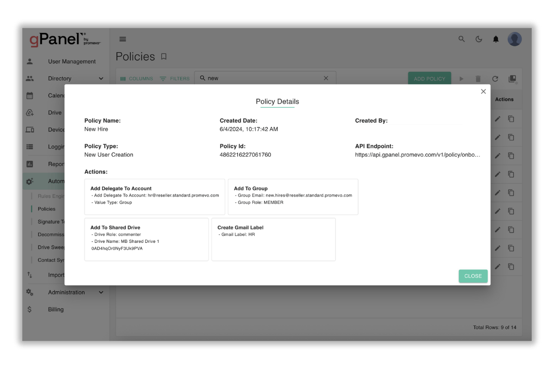Bookmark the Policies page
Screen dimensions: 554x369
tap(164, 56)
